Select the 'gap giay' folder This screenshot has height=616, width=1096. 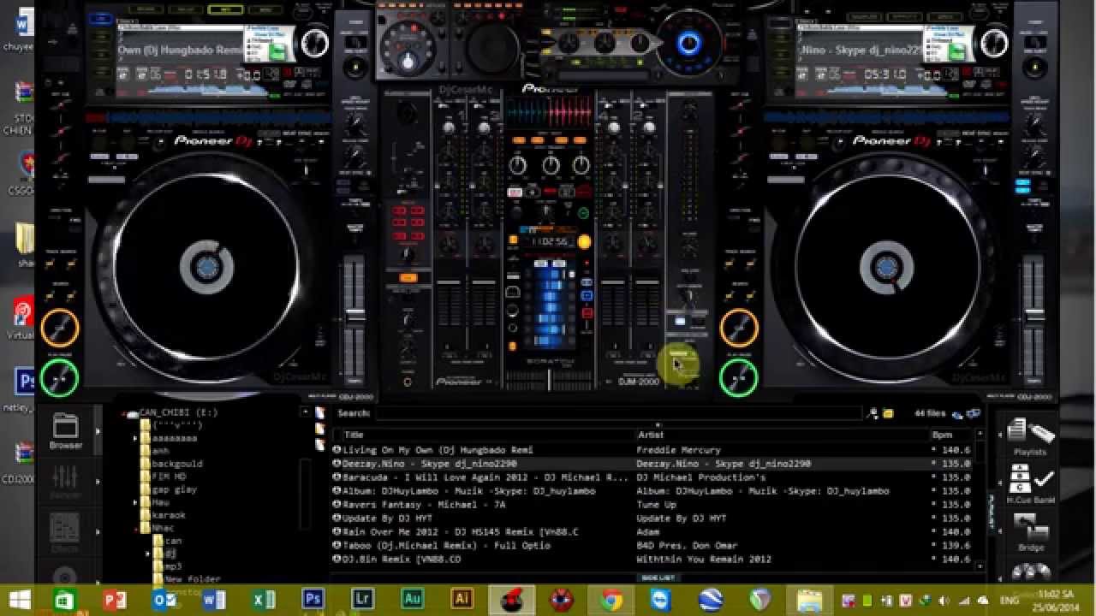tap(174, 489)
